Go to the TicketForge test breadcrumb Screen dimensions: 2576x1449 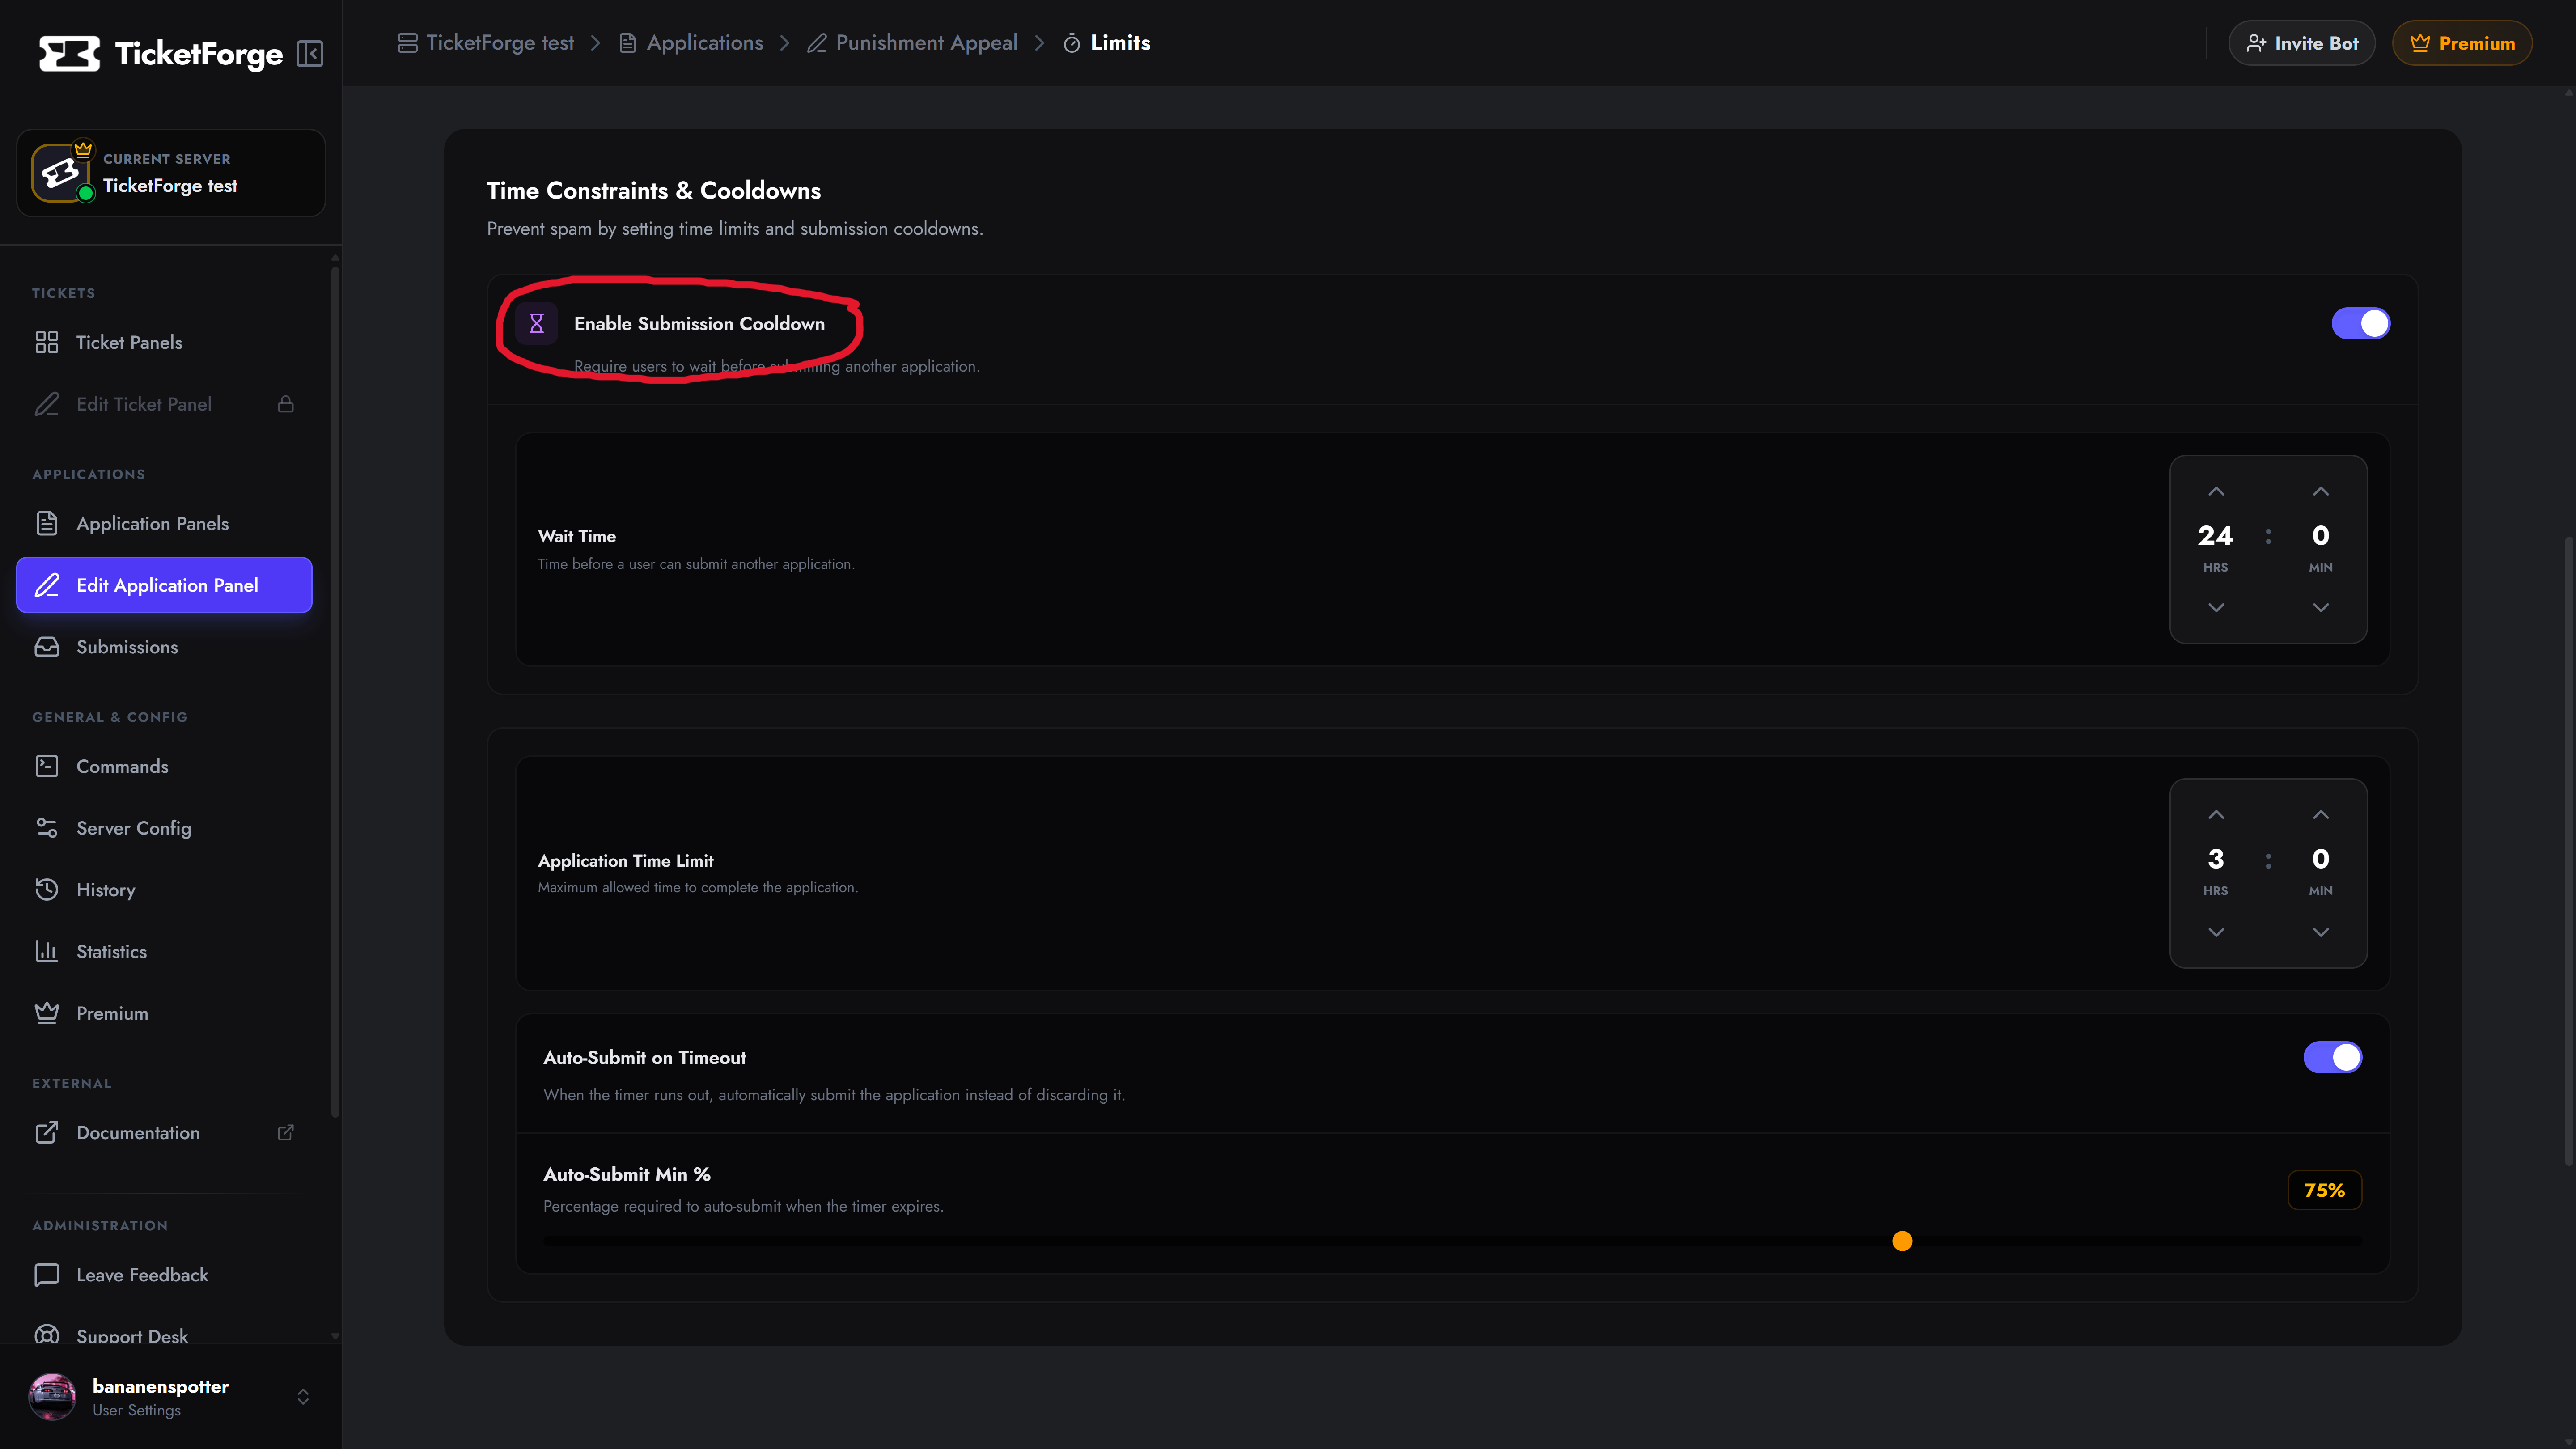click(486, 43)
